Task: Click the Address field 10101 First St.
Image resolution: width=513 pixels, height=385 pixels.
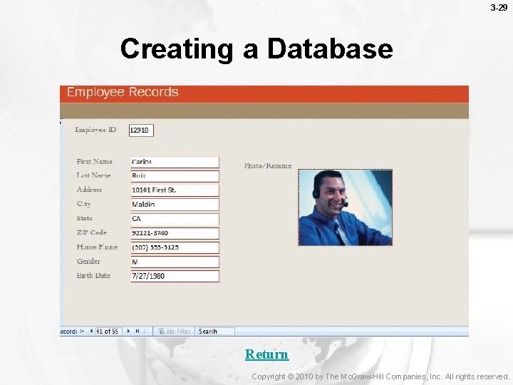Action: pos(175,190)
